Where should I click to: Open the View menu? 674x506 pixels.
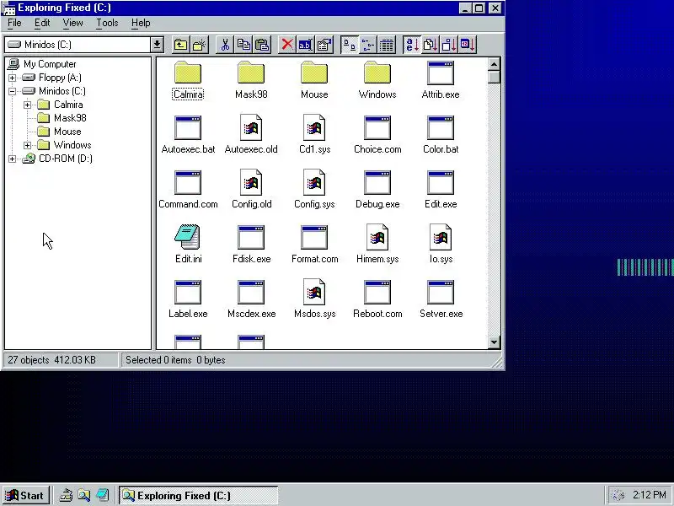click(72, 24)
